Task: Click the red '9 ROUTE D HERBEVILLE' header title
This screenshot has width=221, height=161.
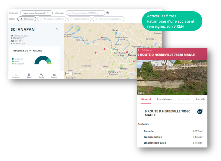Action: pyautogui.click(x=166, y=55)
